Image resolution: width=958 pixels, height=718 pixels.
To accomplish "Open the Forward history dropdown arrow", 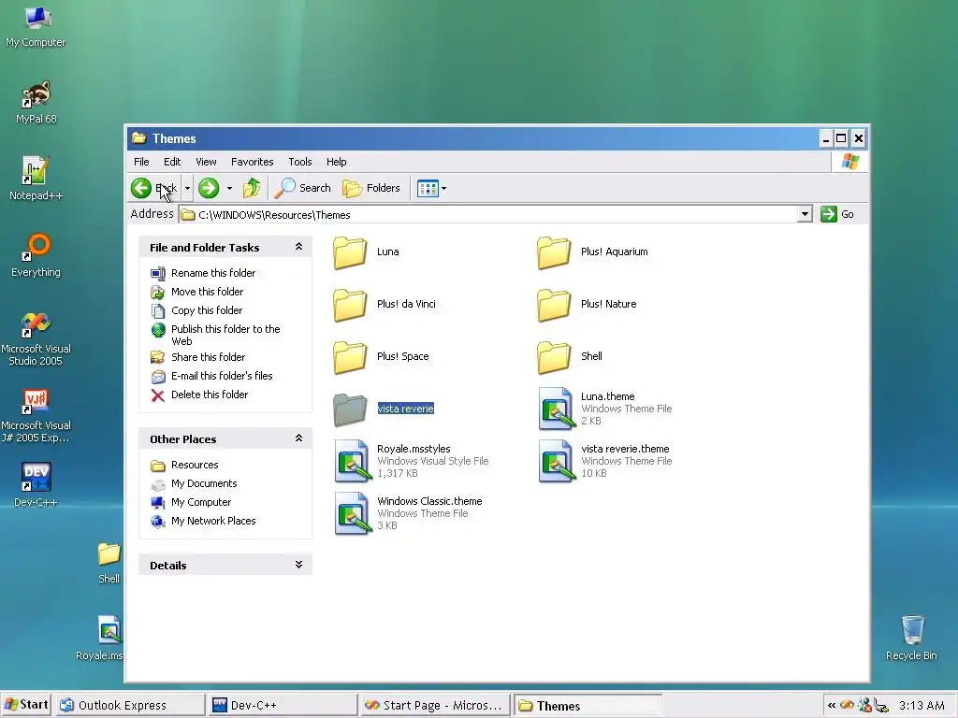I will click(x=230, y=188).
